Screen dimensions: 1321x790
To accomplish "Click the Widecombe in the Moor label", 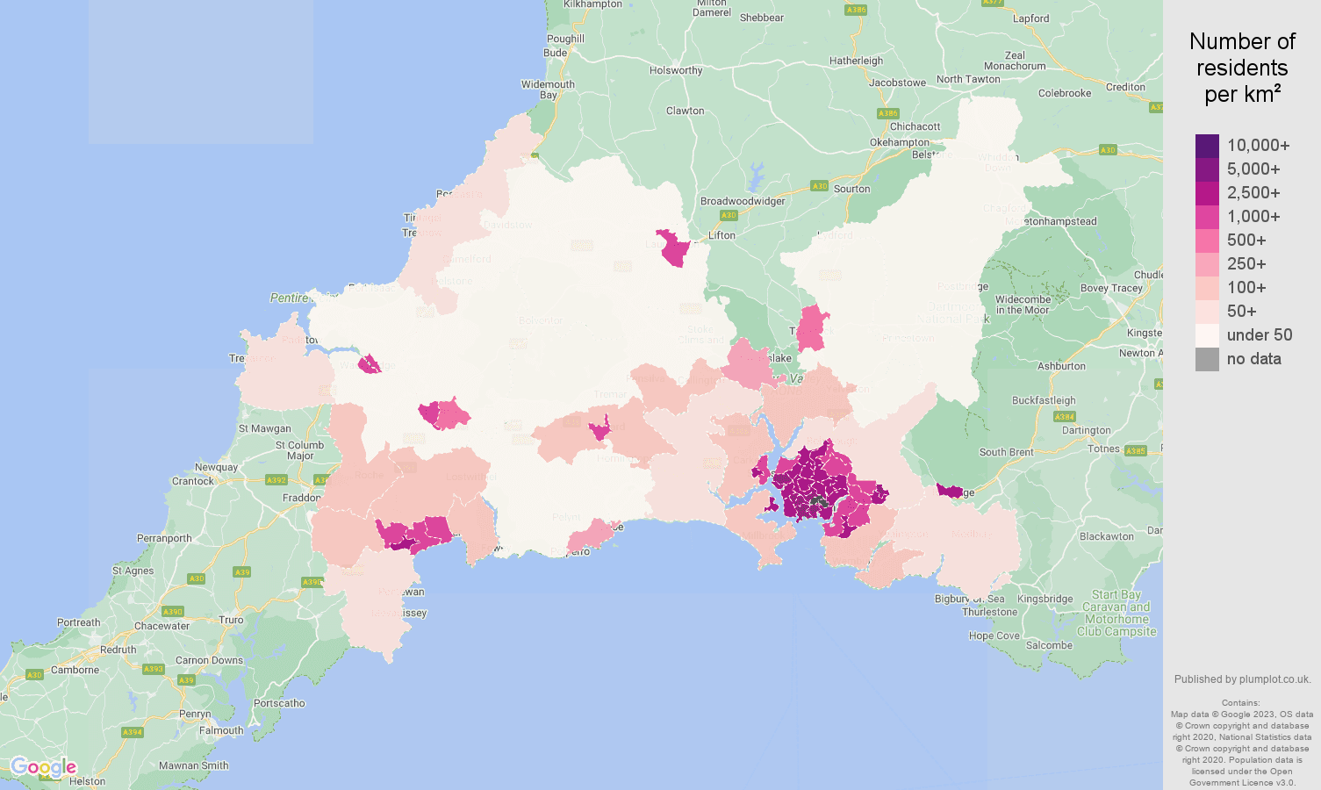I will point(1023,305).
